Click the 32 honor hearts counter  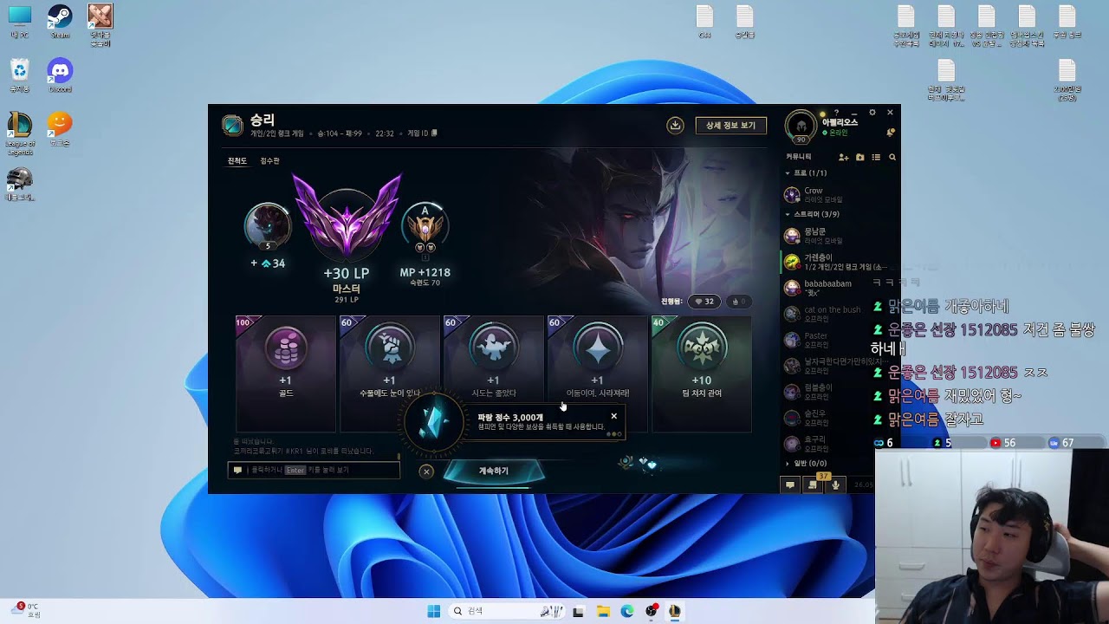tap(704, 302)
